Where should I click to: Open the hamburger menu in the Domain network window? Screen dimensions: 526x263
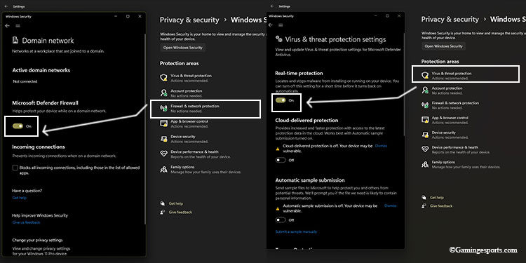[18, 26]
